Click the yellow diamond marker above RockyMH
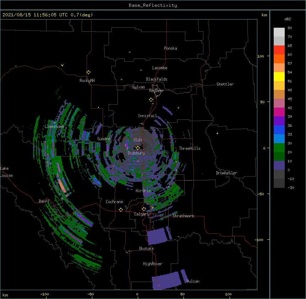The width and height of the screenshot is (306, 299). point(88,72)
